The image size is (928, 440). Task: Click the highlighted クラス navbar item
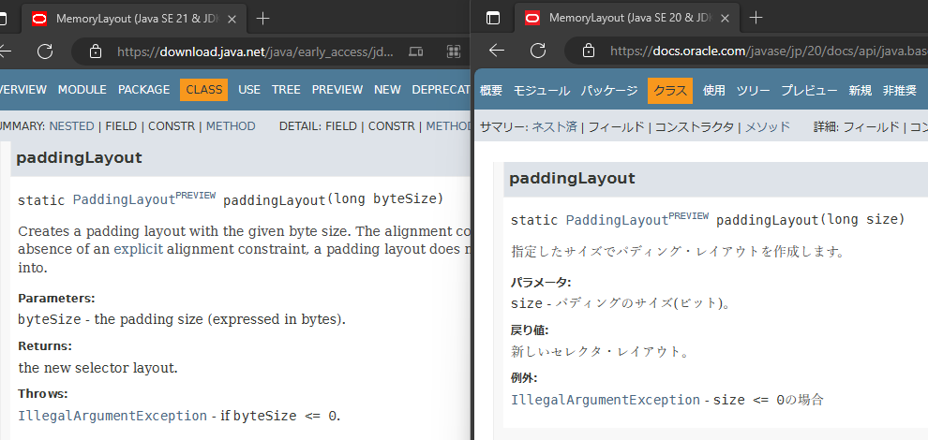(670, 91)
